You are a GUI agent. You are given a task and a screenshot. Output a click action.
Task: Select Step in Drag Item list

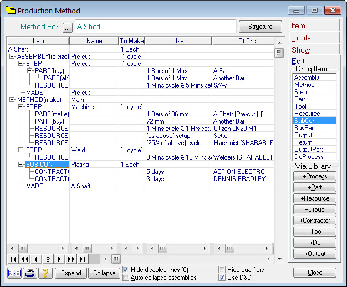[314, 92]
